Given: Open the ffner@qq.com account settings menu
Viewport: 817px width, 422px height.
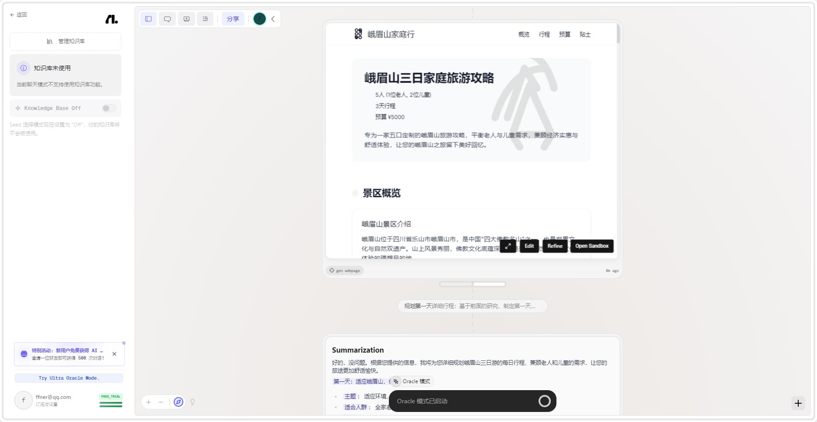Looking at the screenshot, I should (x=53, y=400).
